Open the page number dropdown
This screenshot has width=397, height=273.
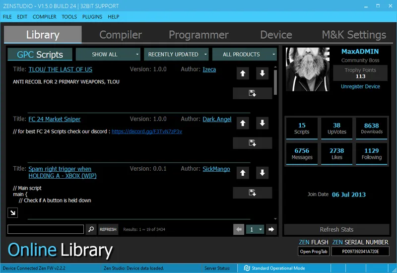tap(256, 229)
